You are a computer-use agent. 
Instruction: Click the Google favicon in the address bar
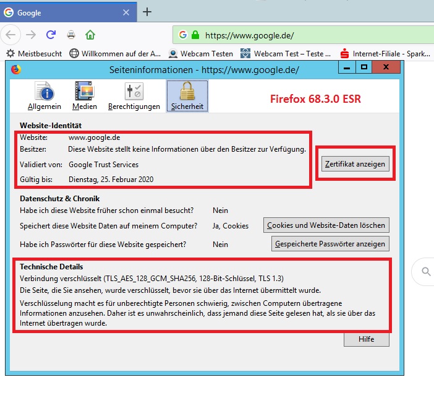click(x=182, y=35)
